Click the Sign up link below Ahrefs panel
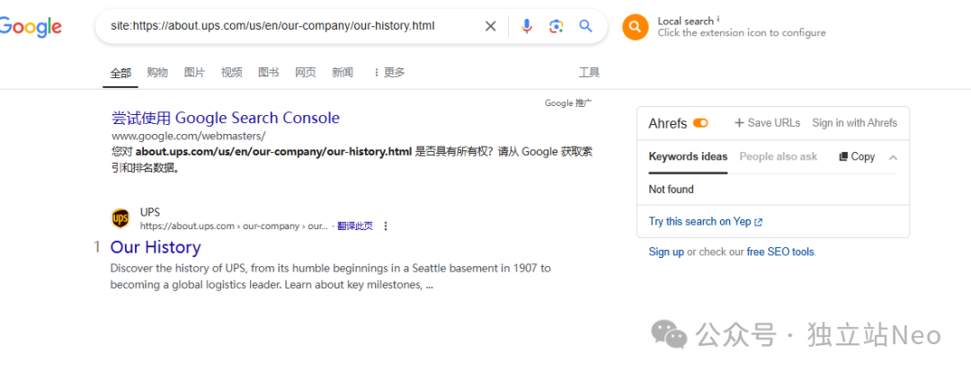Viewport: 971px width, 373px height. [666, 252]
